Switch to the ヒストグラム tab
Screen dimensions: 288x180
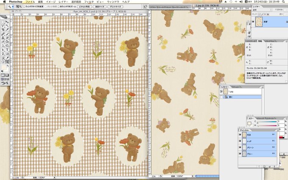coord(270,41)
